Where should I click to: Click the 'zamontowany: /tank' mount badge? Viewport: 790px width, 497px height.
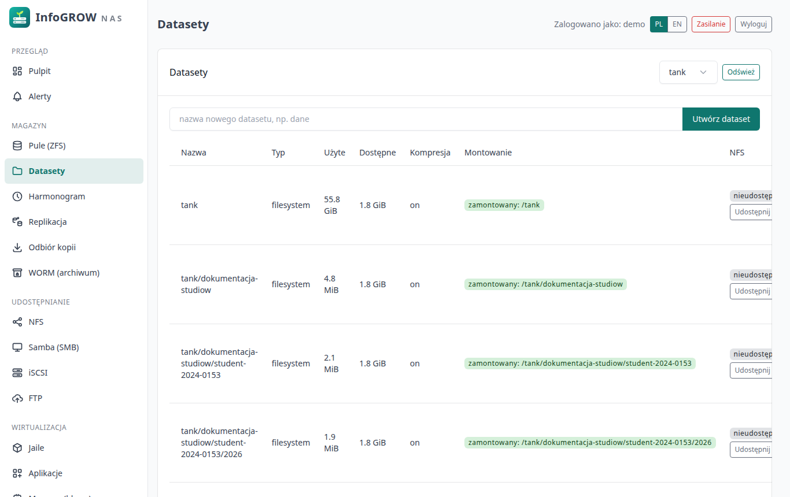[x=504, y=205]
